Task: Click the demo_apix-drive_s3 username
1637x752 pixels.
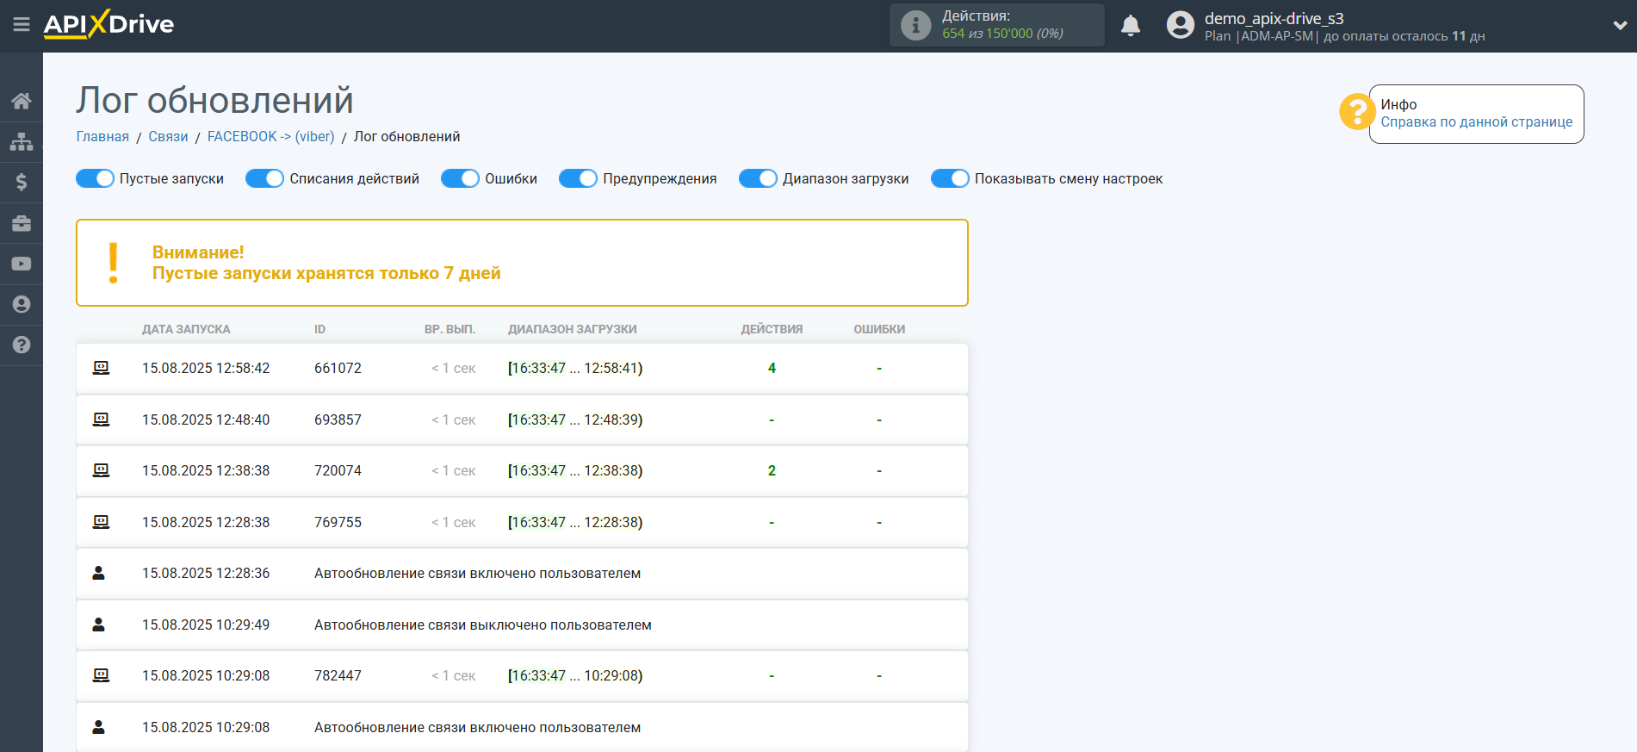Action: [1274, 18]
